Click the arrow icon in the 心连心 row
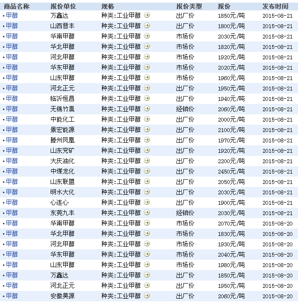The height and width of the screenshot is (303, 298). [x=147, y=202]
